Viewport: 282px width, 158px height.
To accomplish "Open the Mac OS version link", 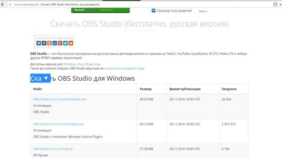I will click(83, 64).
